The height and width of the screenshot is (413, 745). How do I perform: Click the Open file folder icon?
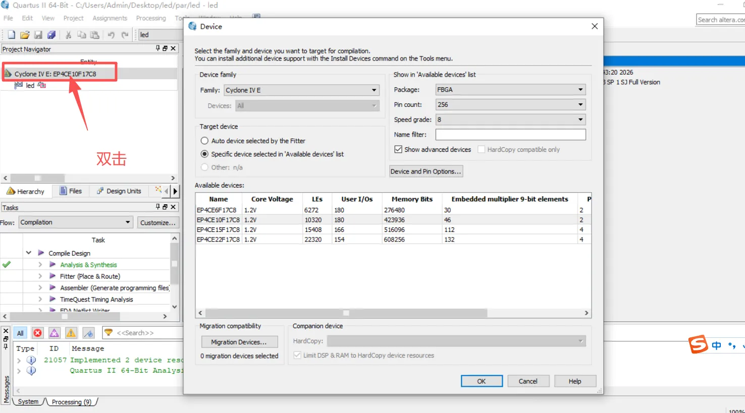(x=25, y=35)
